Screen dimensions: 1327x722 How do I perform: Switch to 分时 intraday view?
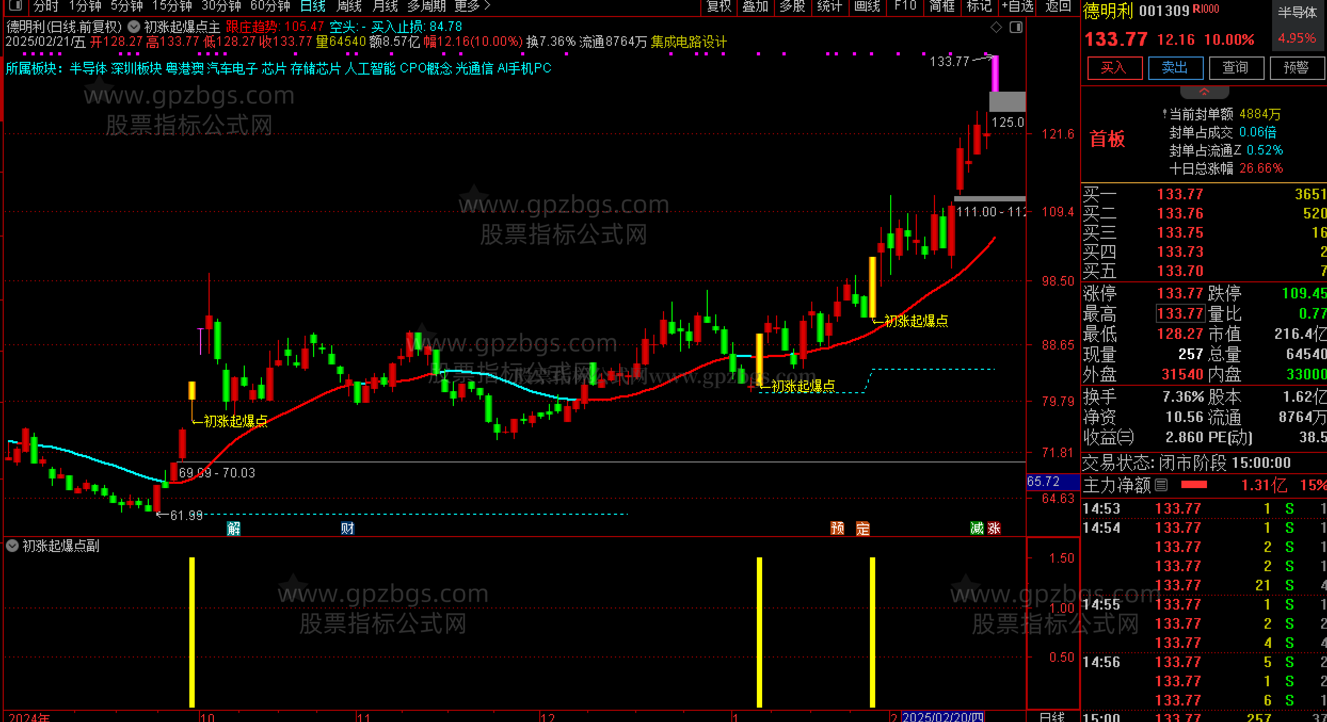[x=46, y=6]
